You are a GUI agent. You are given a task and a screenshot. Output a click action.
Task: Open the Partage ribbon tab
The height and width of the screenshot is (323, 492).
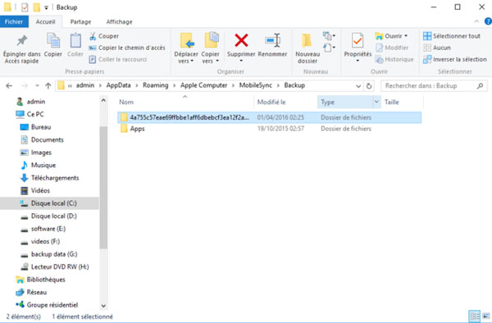point(80,21)
